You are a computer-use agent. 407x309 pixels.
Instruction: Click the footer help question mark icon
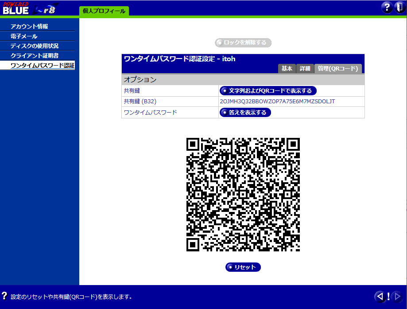click(x=4, y=296)
